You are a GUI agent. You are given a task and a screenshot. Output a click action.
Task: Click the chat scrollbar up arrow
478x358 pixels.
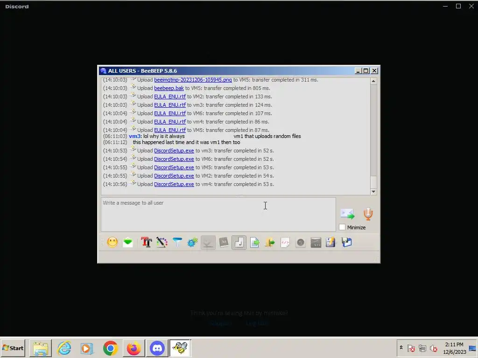pos(373,81)
